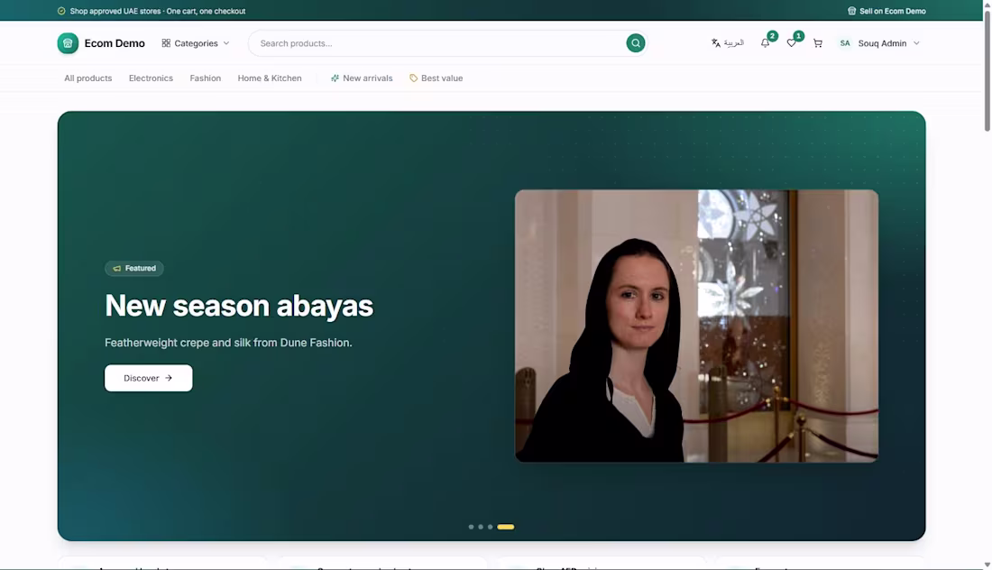Image resolution: width=992 pixels, height=570 pixels.
Task: Click the Discover button
Action: tap(149, 378)
